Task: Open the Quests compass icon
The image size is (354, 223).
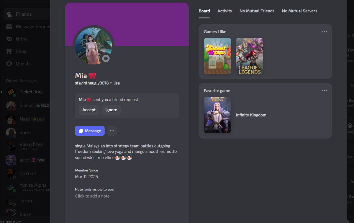Action: tap(9, 64)
